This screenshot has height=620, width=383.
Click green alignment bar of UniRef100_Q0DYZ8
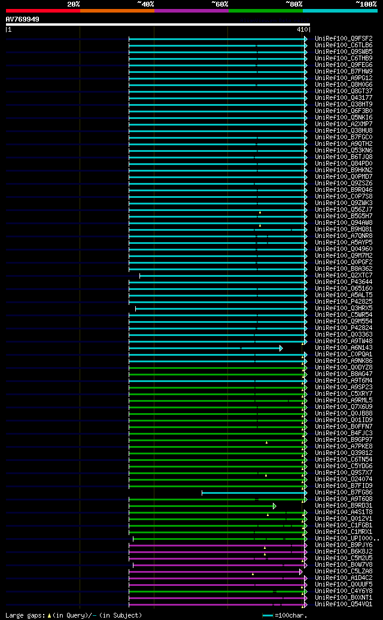218,368
